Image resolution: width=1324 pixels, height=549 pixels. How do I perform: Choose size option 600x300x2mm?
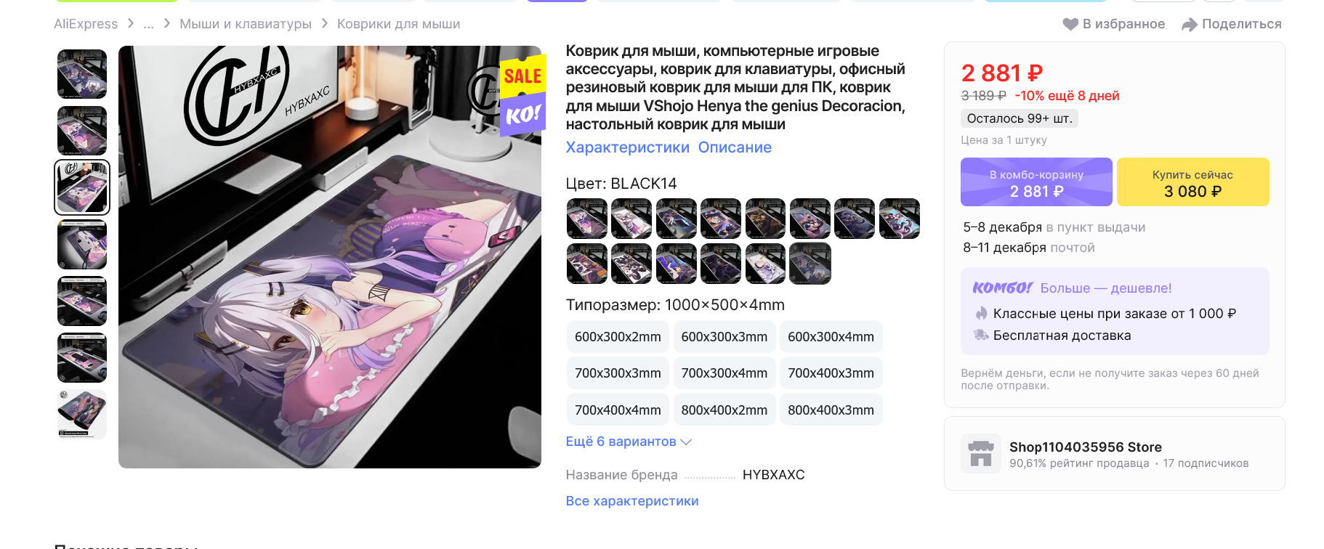coord(618,337)
